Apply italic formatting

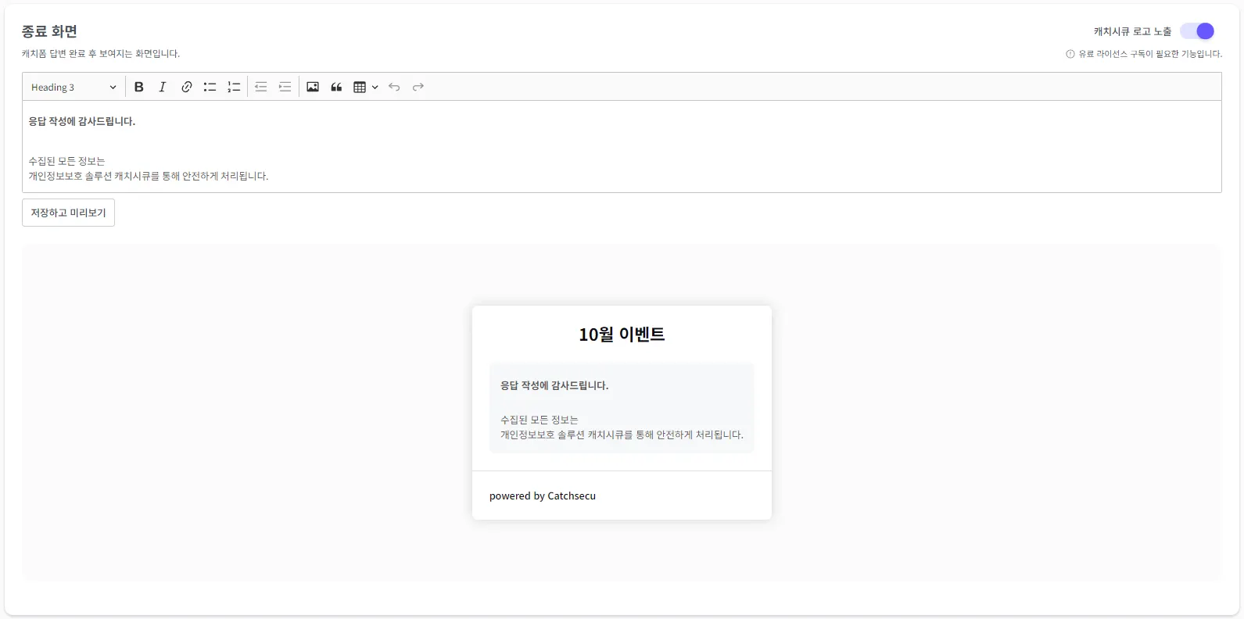(x=163, y=87)
